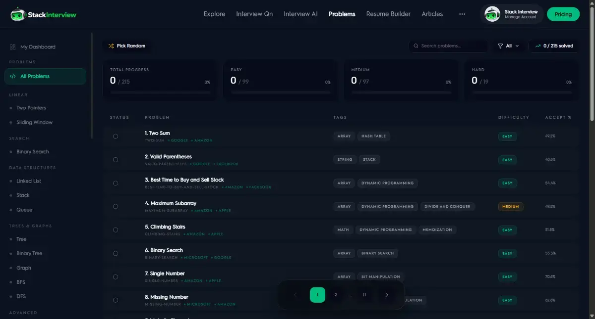
Task: Click the MEMOIZATION tag on Climbing Stairs
Action: tap(437, 230)
